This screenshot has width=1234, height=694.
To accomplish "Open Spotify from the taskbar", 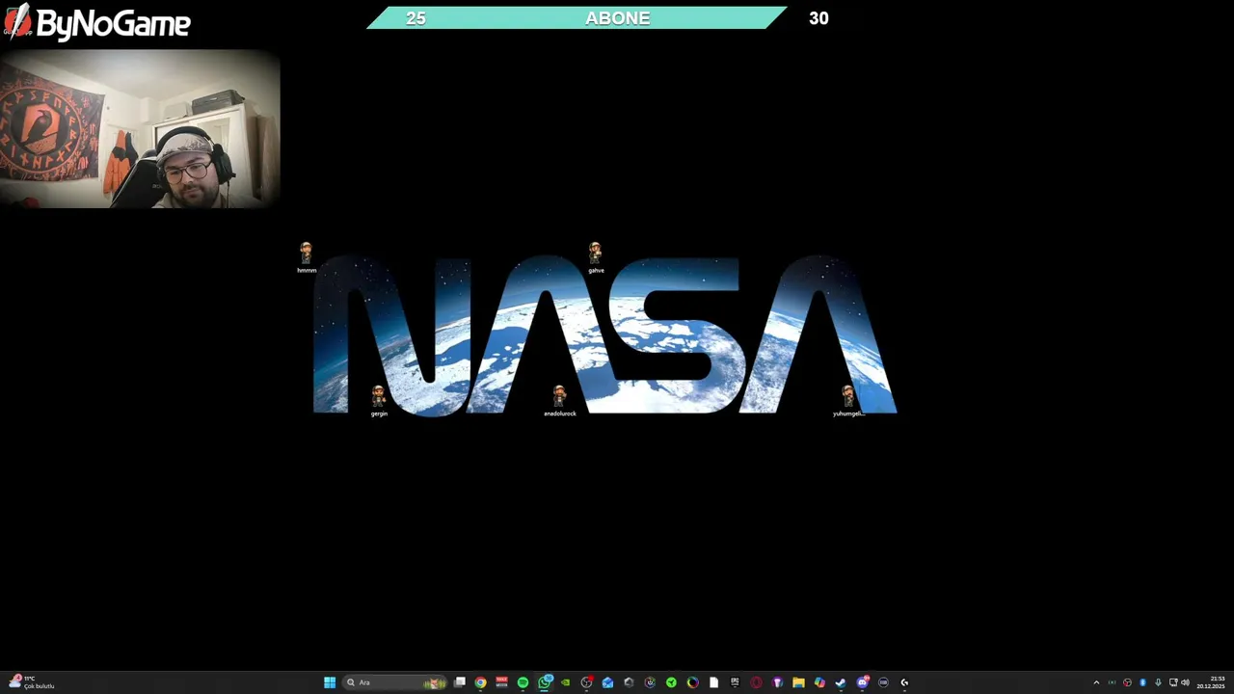I will point(523,682).
